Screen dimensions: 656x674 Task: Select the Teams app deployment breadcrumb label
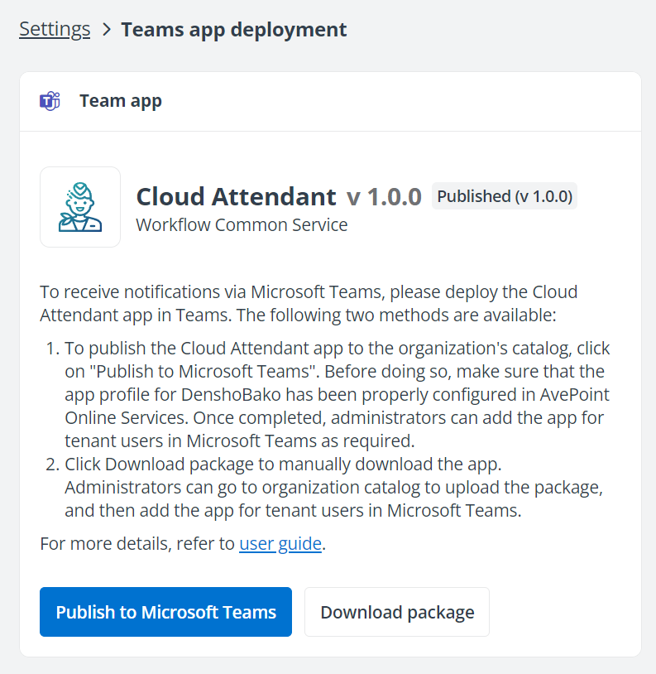233,28
